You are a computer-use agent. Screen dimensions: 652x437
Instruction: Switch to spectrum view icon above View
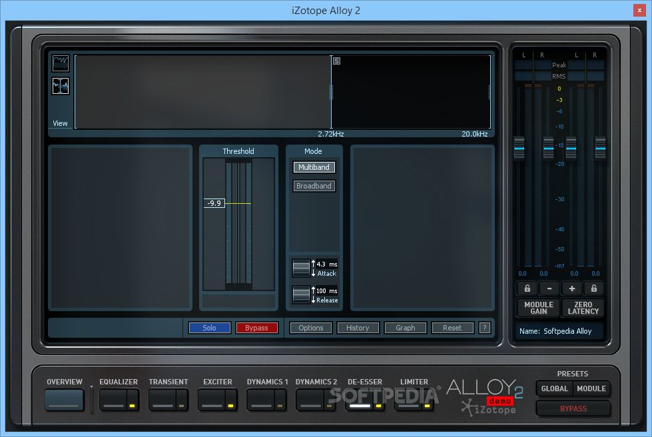[61, 63]
